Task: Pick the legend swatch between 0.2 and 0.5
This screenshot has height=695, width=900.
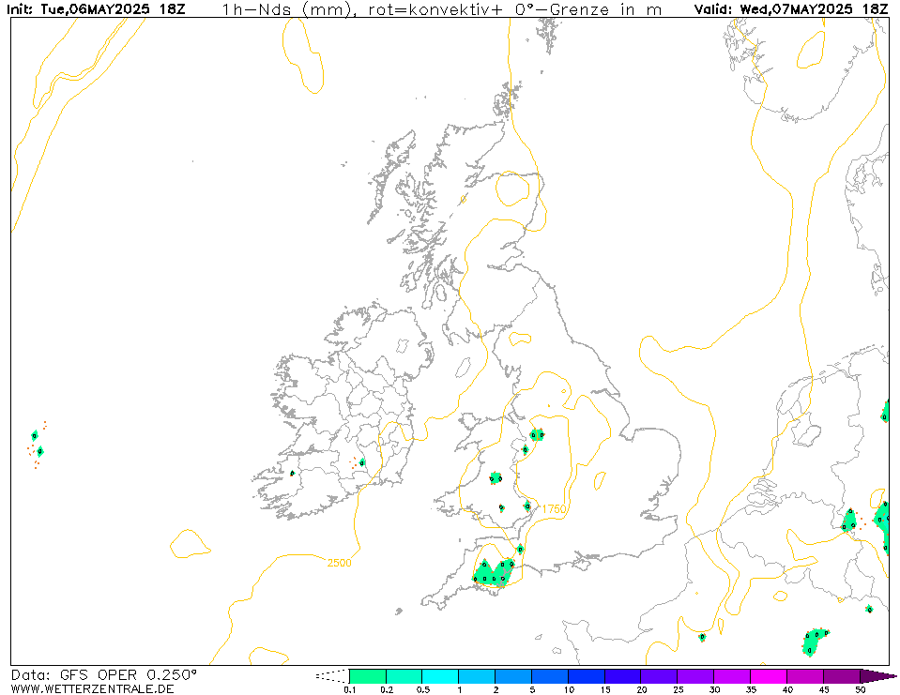Action: point(404,676)
